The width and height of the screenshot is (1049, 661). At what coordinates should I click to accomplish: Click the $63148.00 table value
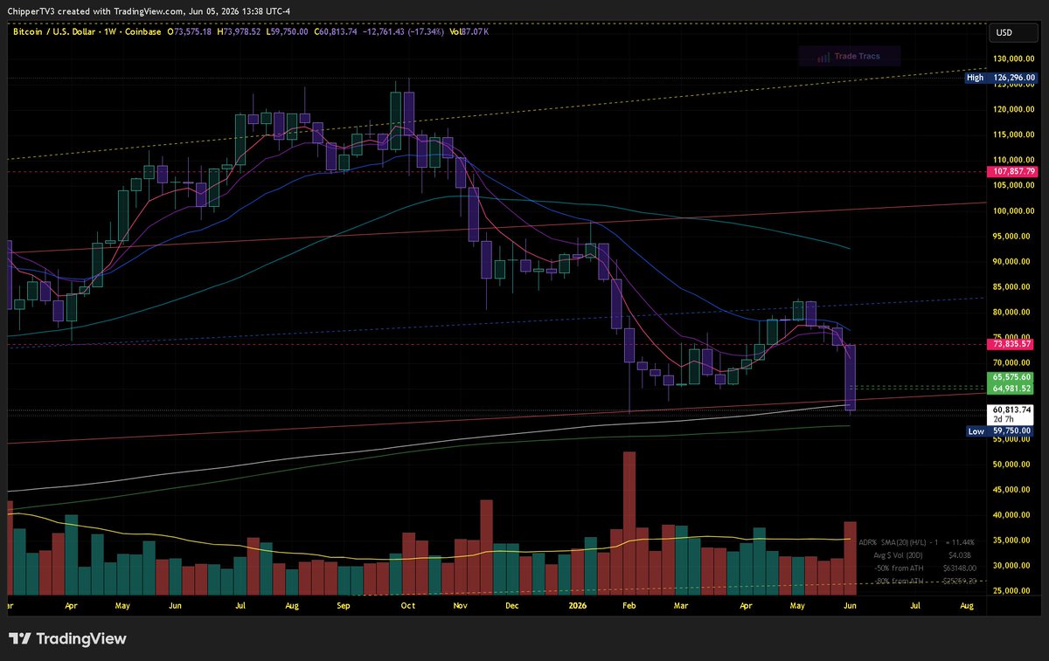(959, 568)
